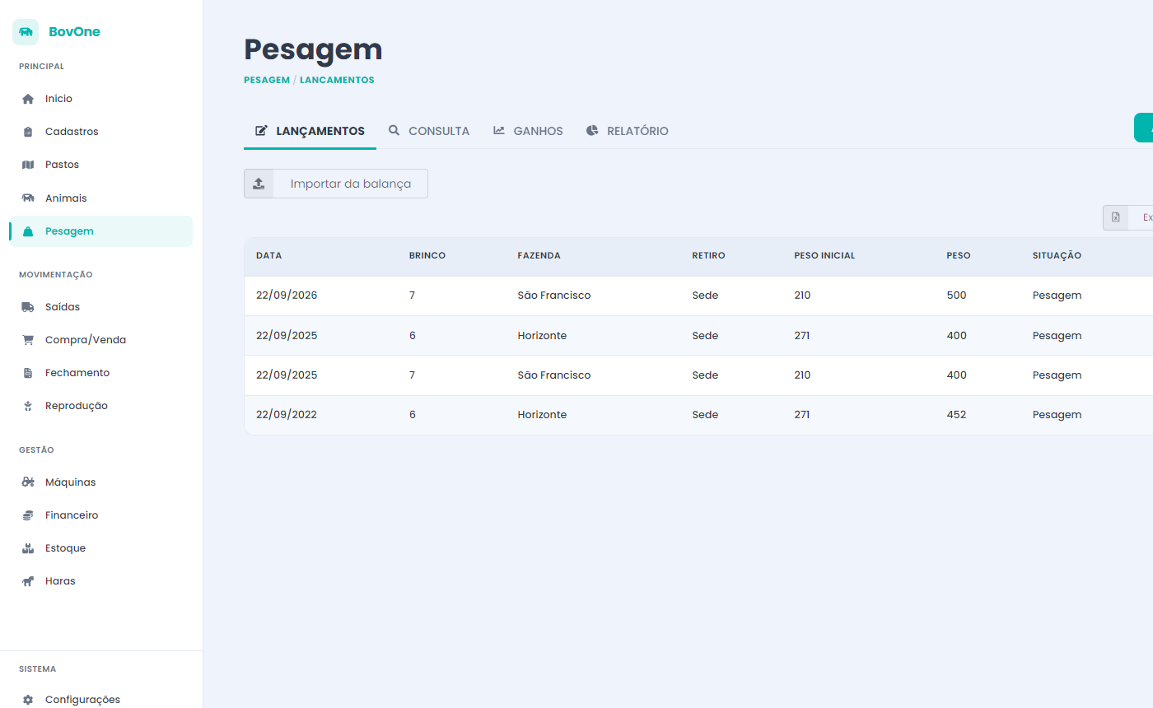Viewport: 1153px width, 708px height.
Task: Click the PESAGEM breadcrumb link
Action: (267, 80)
